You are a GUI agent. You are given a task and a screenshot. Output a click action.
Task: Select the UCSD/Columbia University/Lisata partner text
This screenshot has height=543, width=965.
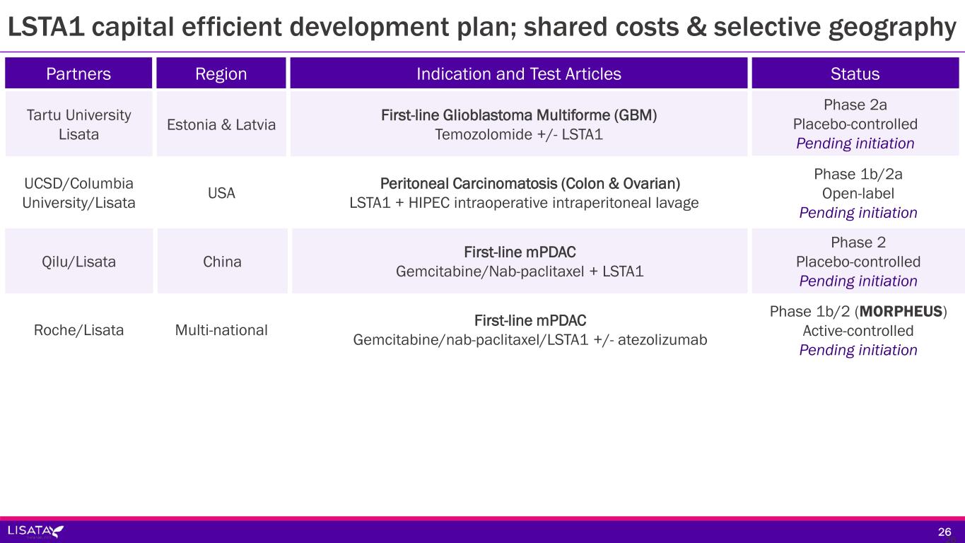point(78,193)
